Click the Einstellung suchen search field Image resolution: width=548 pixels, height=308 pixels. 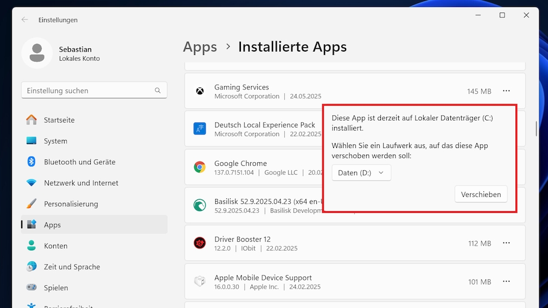coord(89,91)
